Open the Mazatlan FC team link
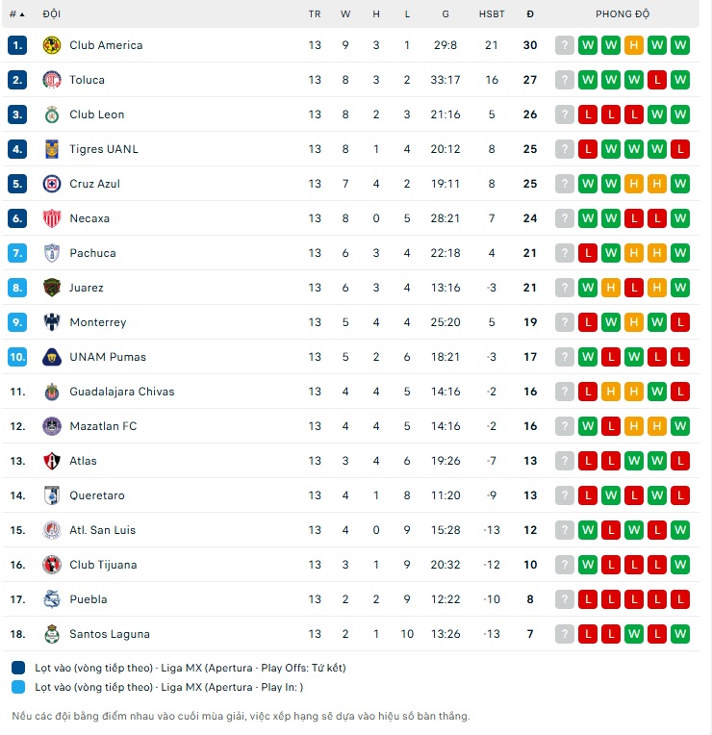The width and height of the screenshot is (712, 735). pyautogui.click(x=103, y=426)
